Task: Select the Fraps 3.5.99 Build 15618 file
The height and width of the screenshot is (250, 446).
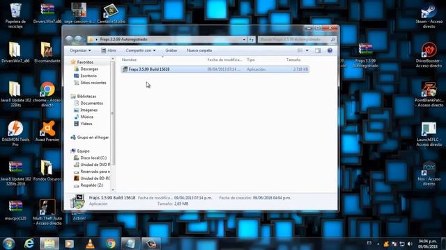Action: tap(215, 69)
